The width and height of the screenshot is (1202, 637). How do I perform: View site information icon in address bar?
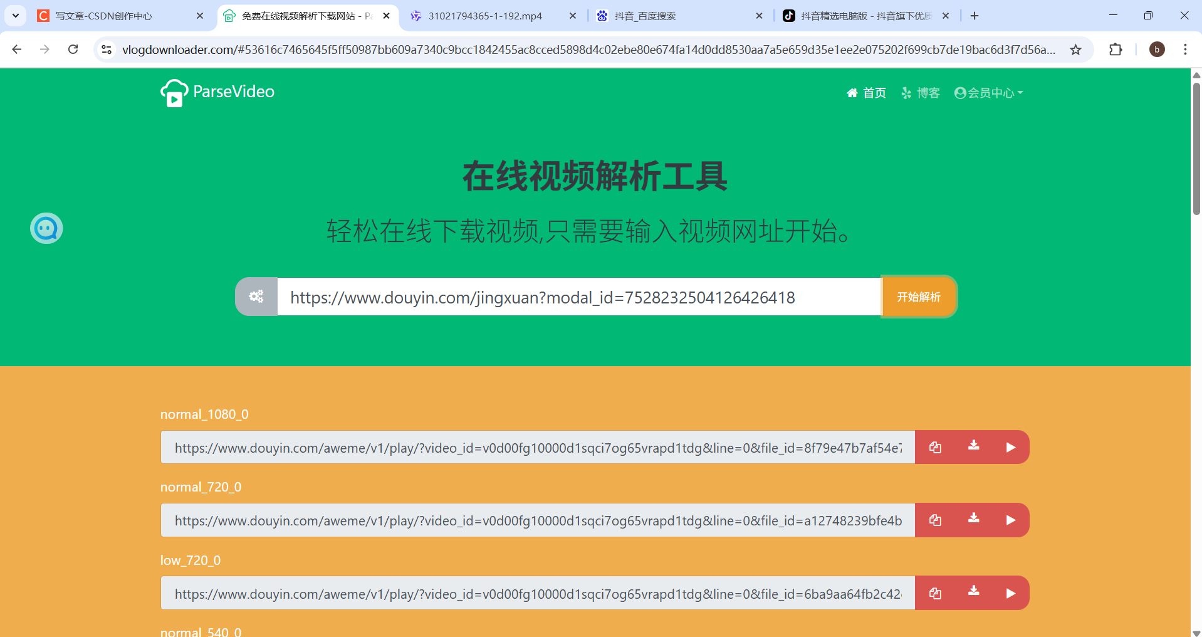pyautogui.click(x=107, y=49)
